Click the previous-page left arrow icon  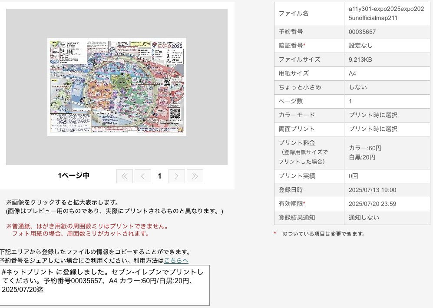pyautogui.click(x=142, y=176)
